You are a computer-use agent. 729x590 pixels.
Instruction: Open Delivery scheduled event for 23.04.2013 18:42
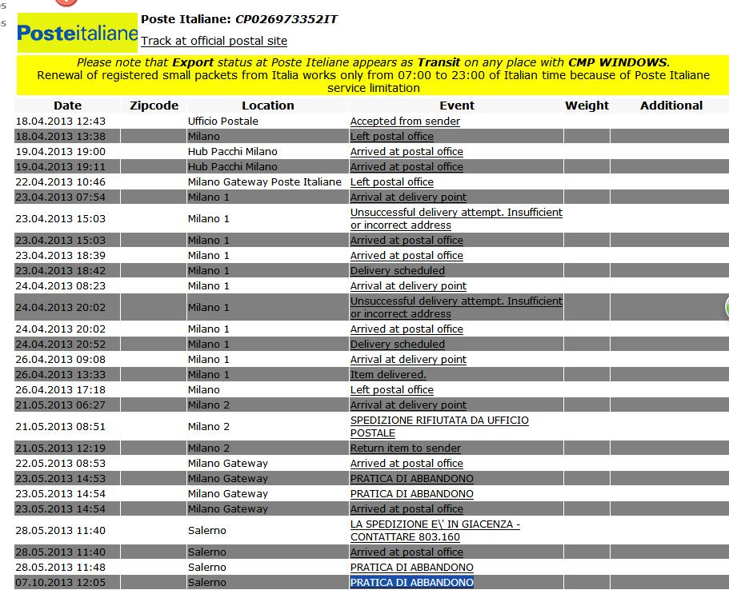point(398,271)
